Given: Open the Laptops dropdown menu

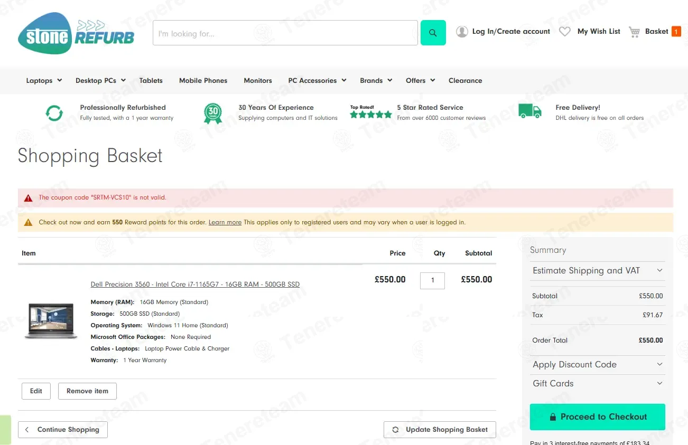Looking at the screenshot, I should (44, 81).
